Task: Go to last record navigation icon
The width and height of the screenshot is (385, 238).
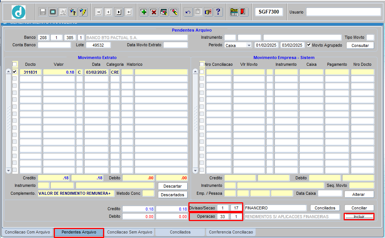Action: pyautogui.click(x=129, y=12)
